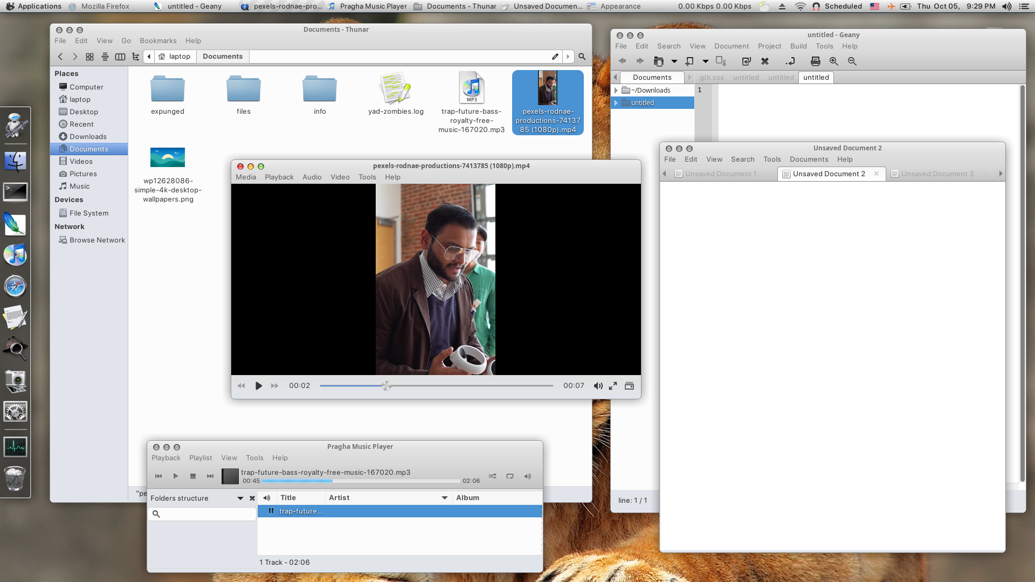Open Artist column dropdown arrow
The height and width of the screenshot is (582, 1035).
445,498
